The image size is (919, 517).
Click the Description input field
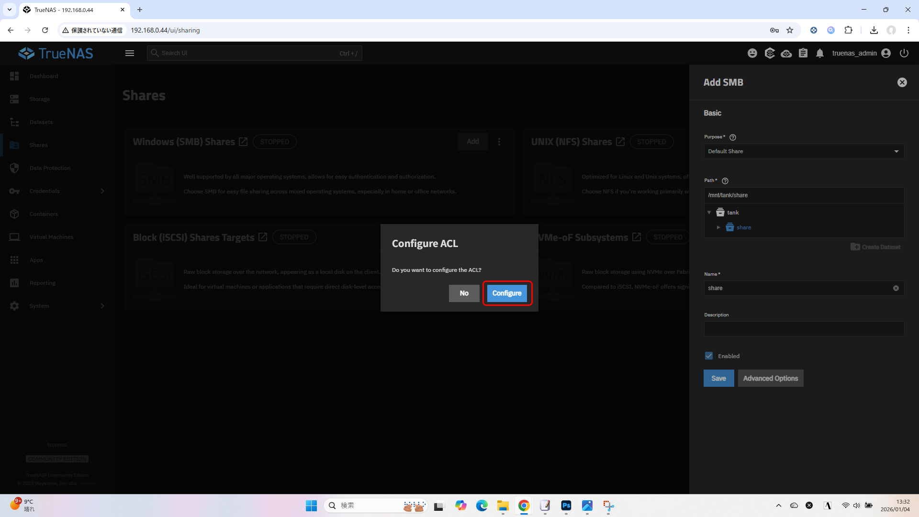coord(804,329)
